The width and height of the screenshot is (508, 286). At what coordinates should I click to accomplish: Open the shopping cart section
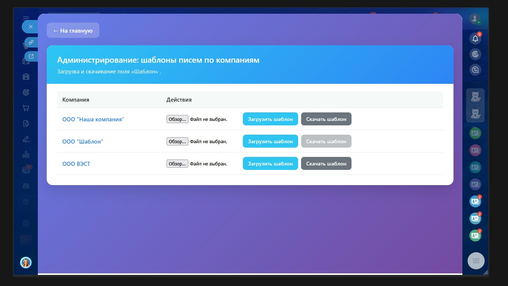click(26, 108)
